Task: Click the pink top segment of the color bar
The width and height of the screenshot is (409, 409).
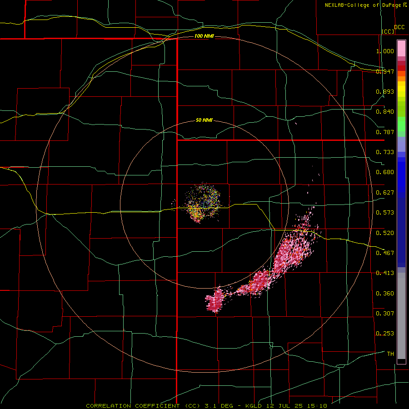Action: coord(401,49)
